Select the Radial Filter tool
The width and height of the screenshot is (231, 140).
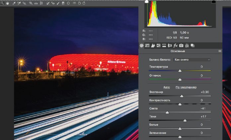point(68,3)
